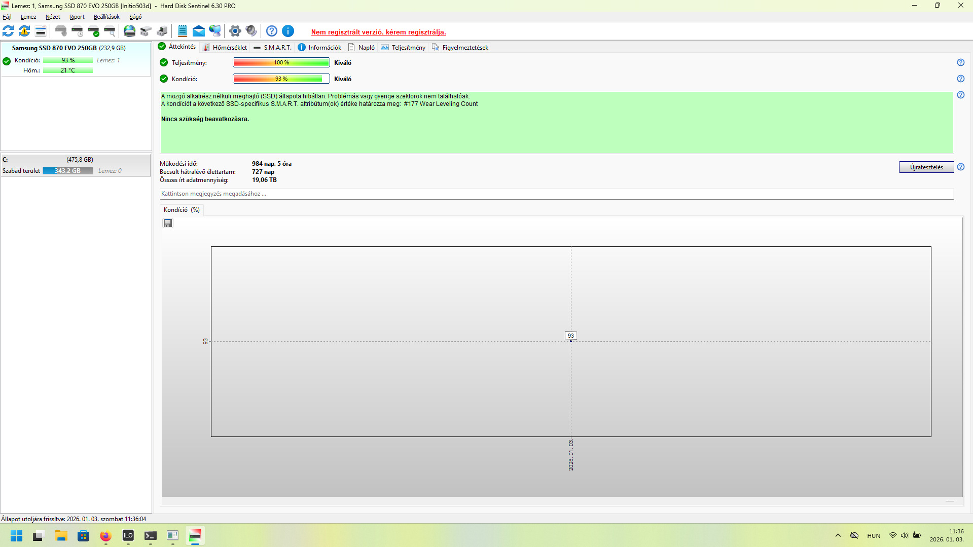Select the Kondíció (%) graph tab
This screenshot has height=547, width=973.
point(182,210)
